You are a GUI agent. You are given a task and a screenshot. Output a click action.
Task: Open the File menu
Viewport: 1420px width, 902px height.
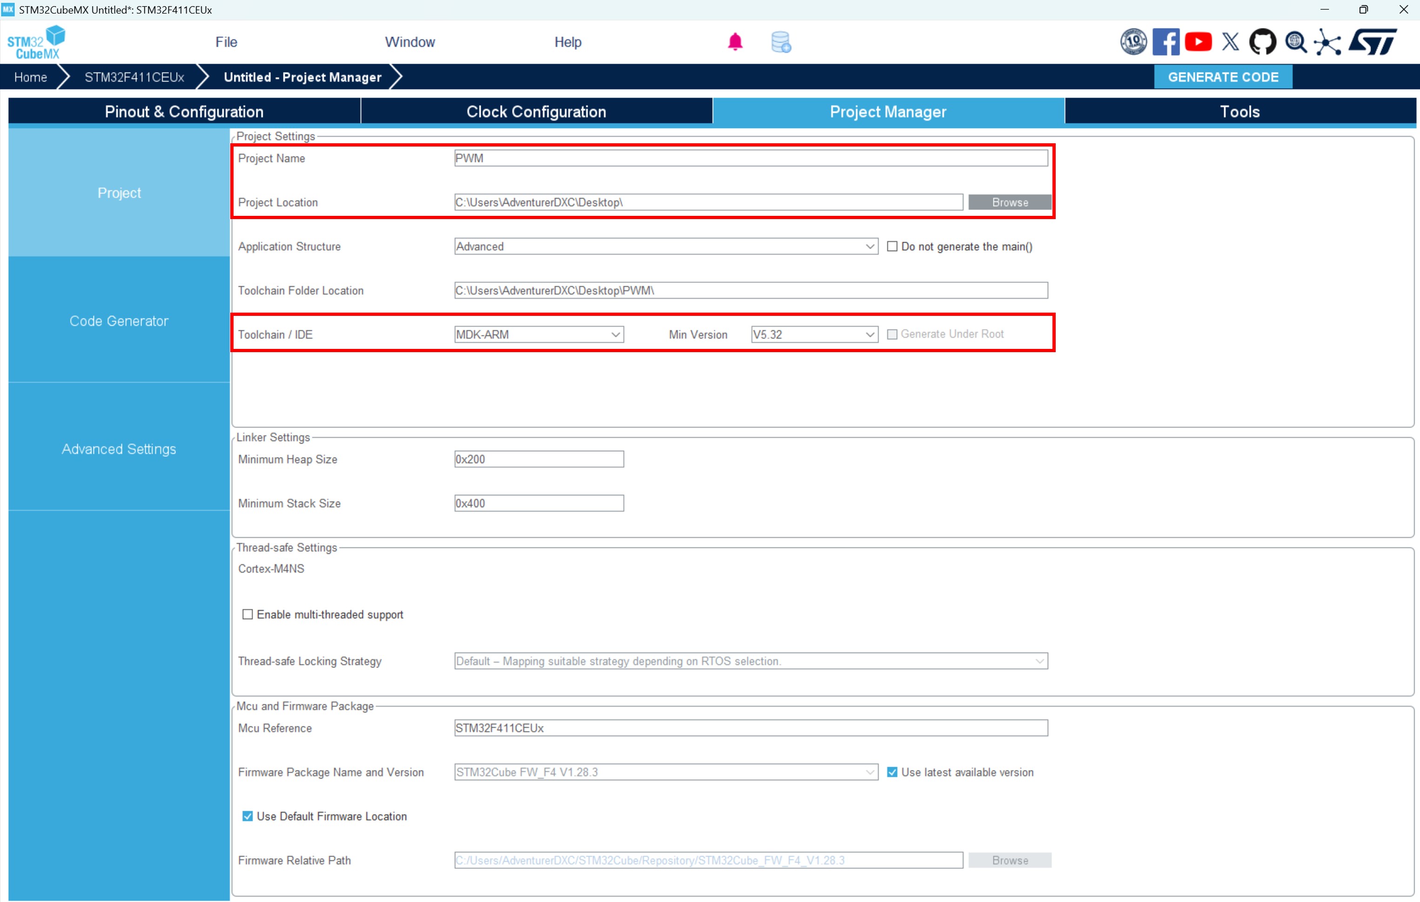[x=226, y=42]
